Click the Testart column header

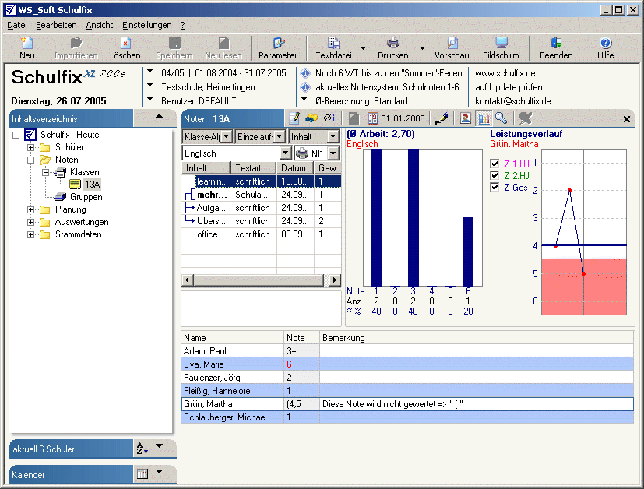253,168
